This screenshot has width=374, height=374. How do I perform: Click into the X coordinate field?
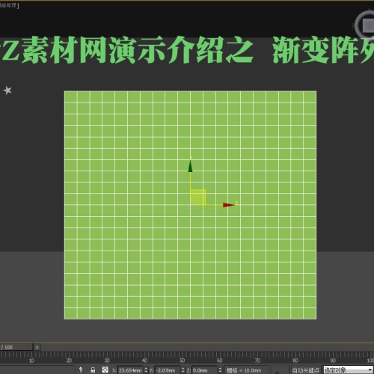coord(130,370)
